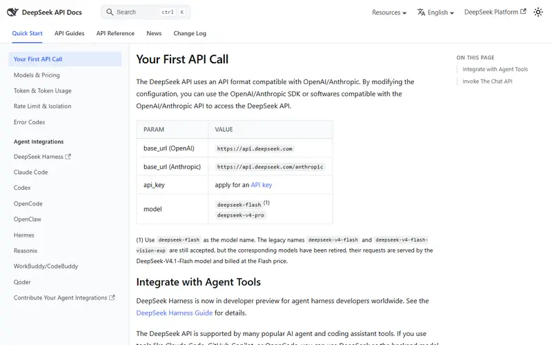Click the Search input field
552x345 pixels.
click(146, 12)
